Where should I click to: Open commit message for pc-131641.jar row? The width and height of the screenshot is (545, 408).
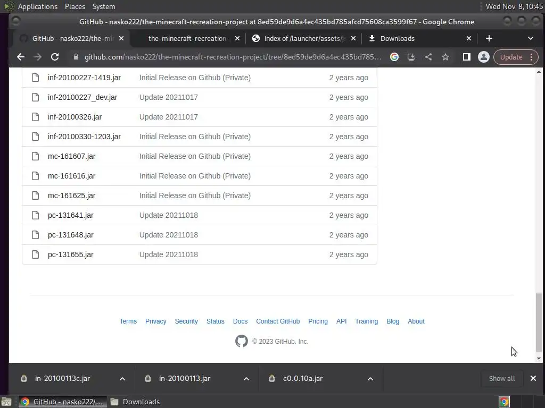coord(169,215)
